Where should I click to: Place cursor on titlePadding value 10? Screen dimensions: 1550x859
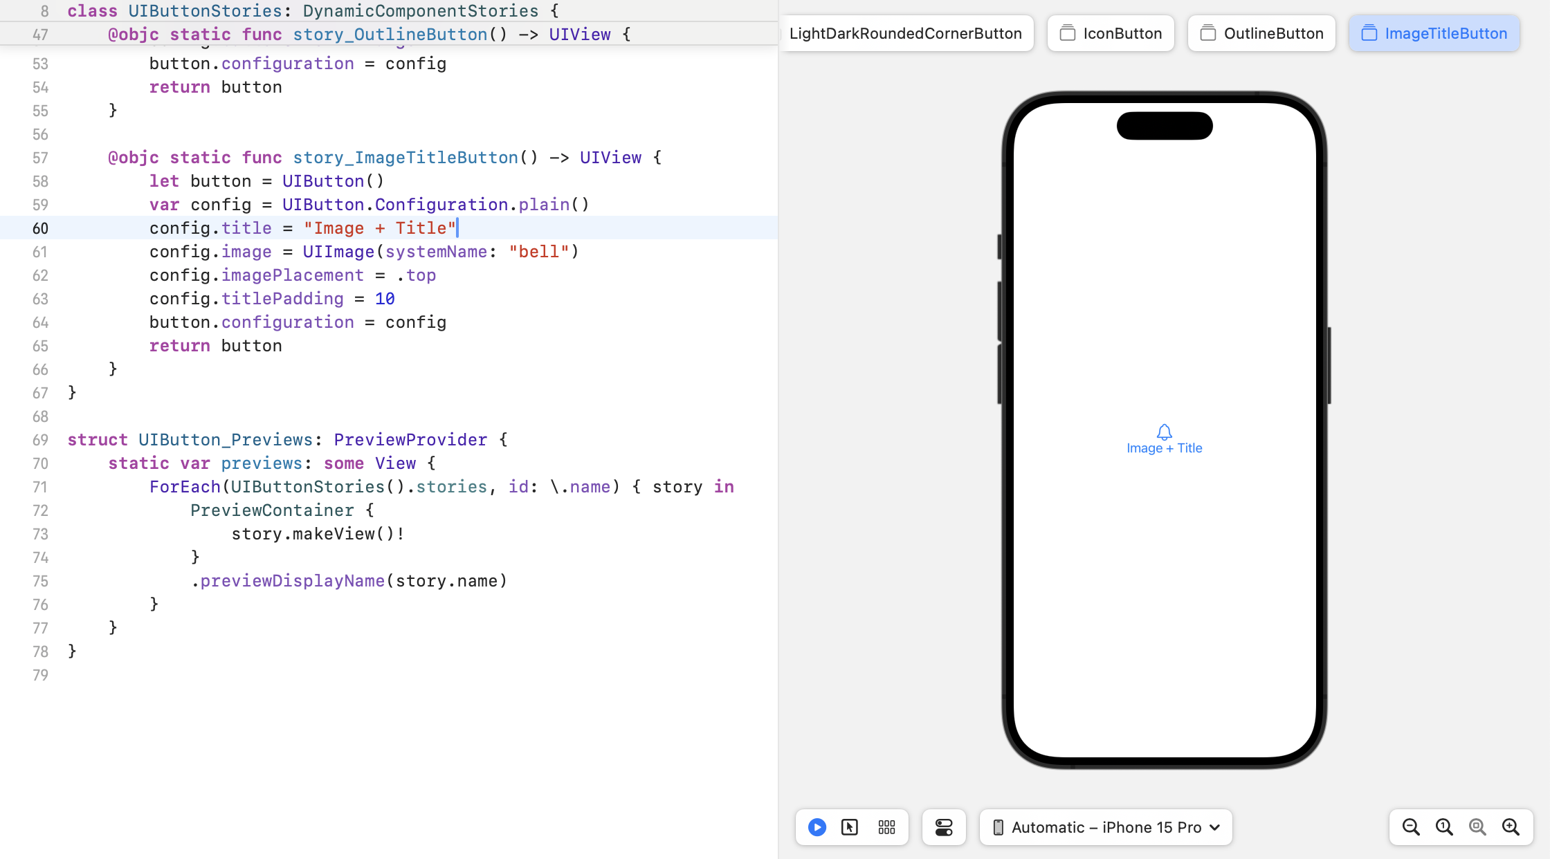(385, 299)
